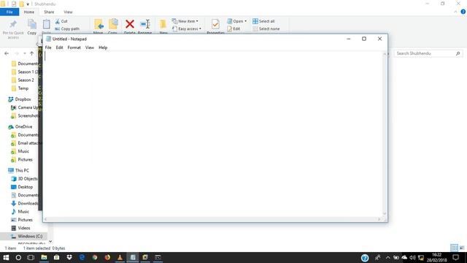Image resolution: width=467 pixels, height=263 pixels.
Task: Click the Explorer back arrow
Action: (7, 53)
